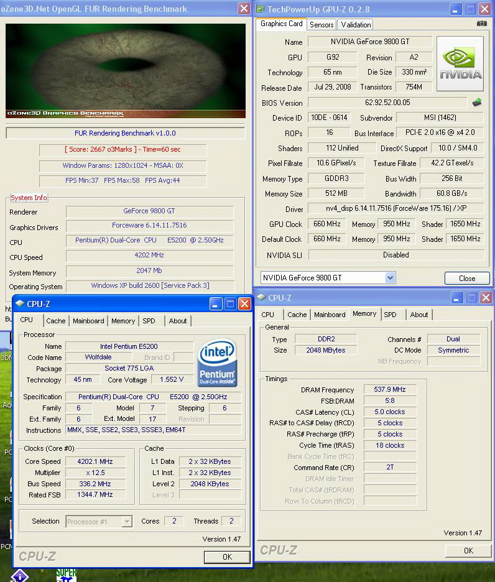Click the Subvendor MSI (1462) field

point(440,118)
